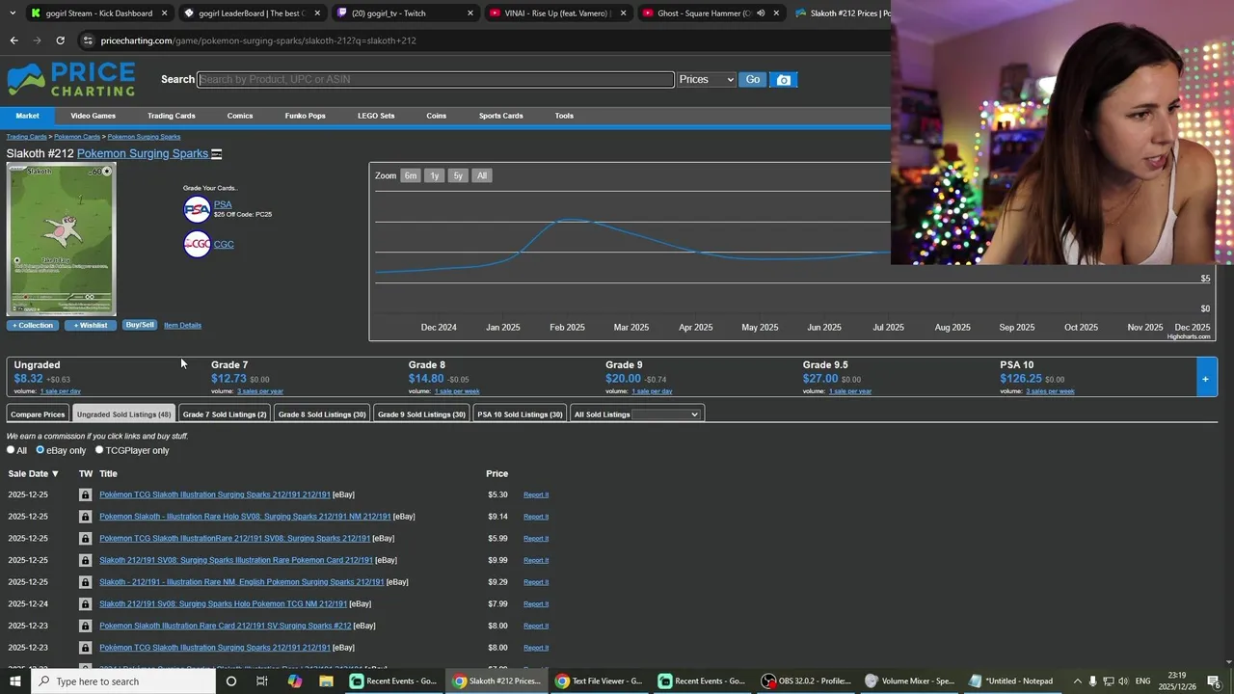Close the gogirl Stream Kick Dashboard tab

tap(165, 13)
